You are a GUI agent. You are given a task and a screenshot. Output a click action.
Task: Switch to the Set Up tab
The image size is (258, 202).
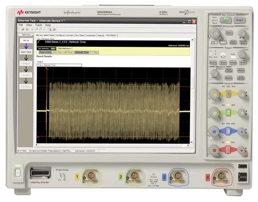(x=39, y=35)
